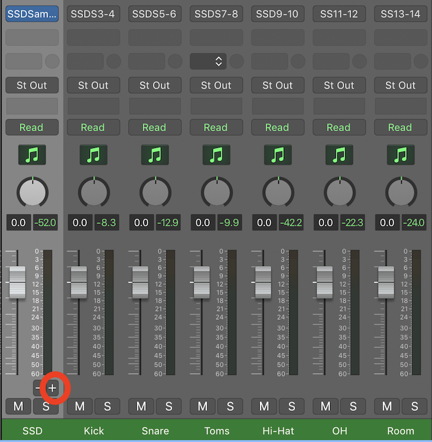Mute the Kick channel

pyautogui.click(x=80, y=406)
